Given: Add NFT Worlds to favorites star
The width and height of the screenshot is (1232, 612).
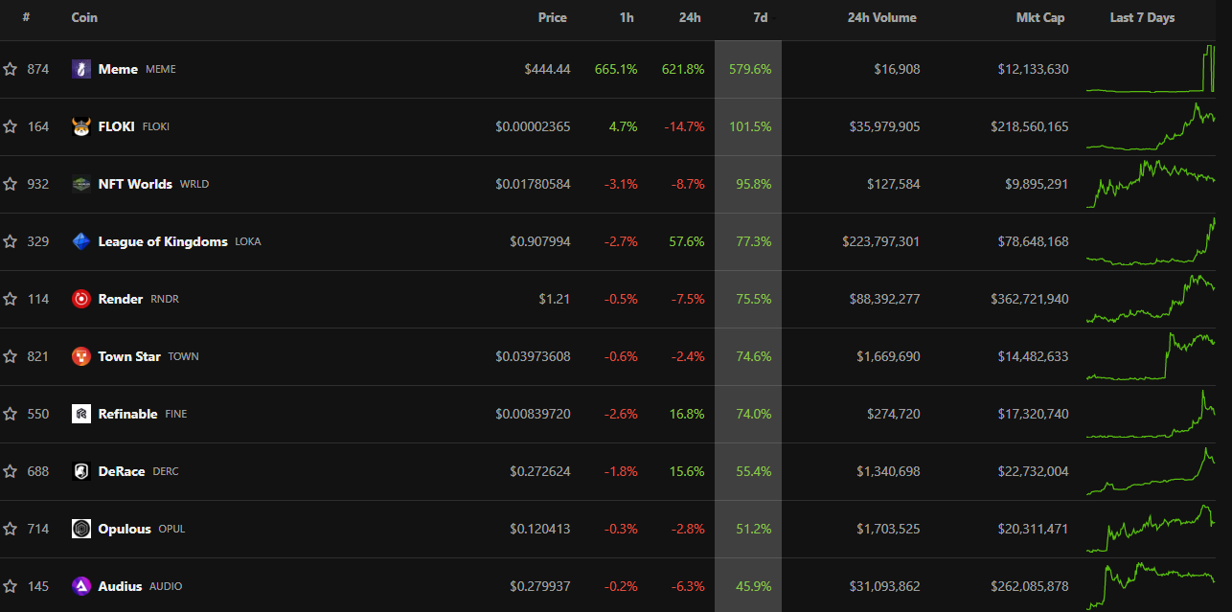Looking at the screenshot, I should pos(10,184).
